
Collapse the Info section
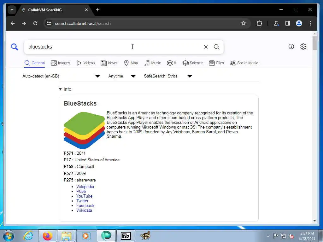click(65, 89)
